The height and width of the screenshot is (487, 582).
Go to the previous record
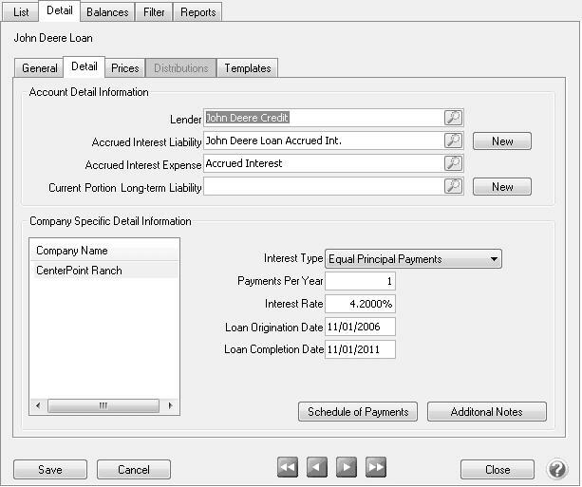point(317,467)
